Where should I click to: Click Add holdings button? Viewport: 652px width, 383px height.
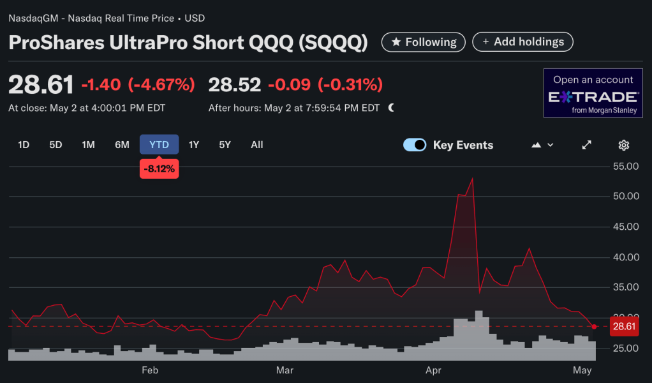(522, 42)
